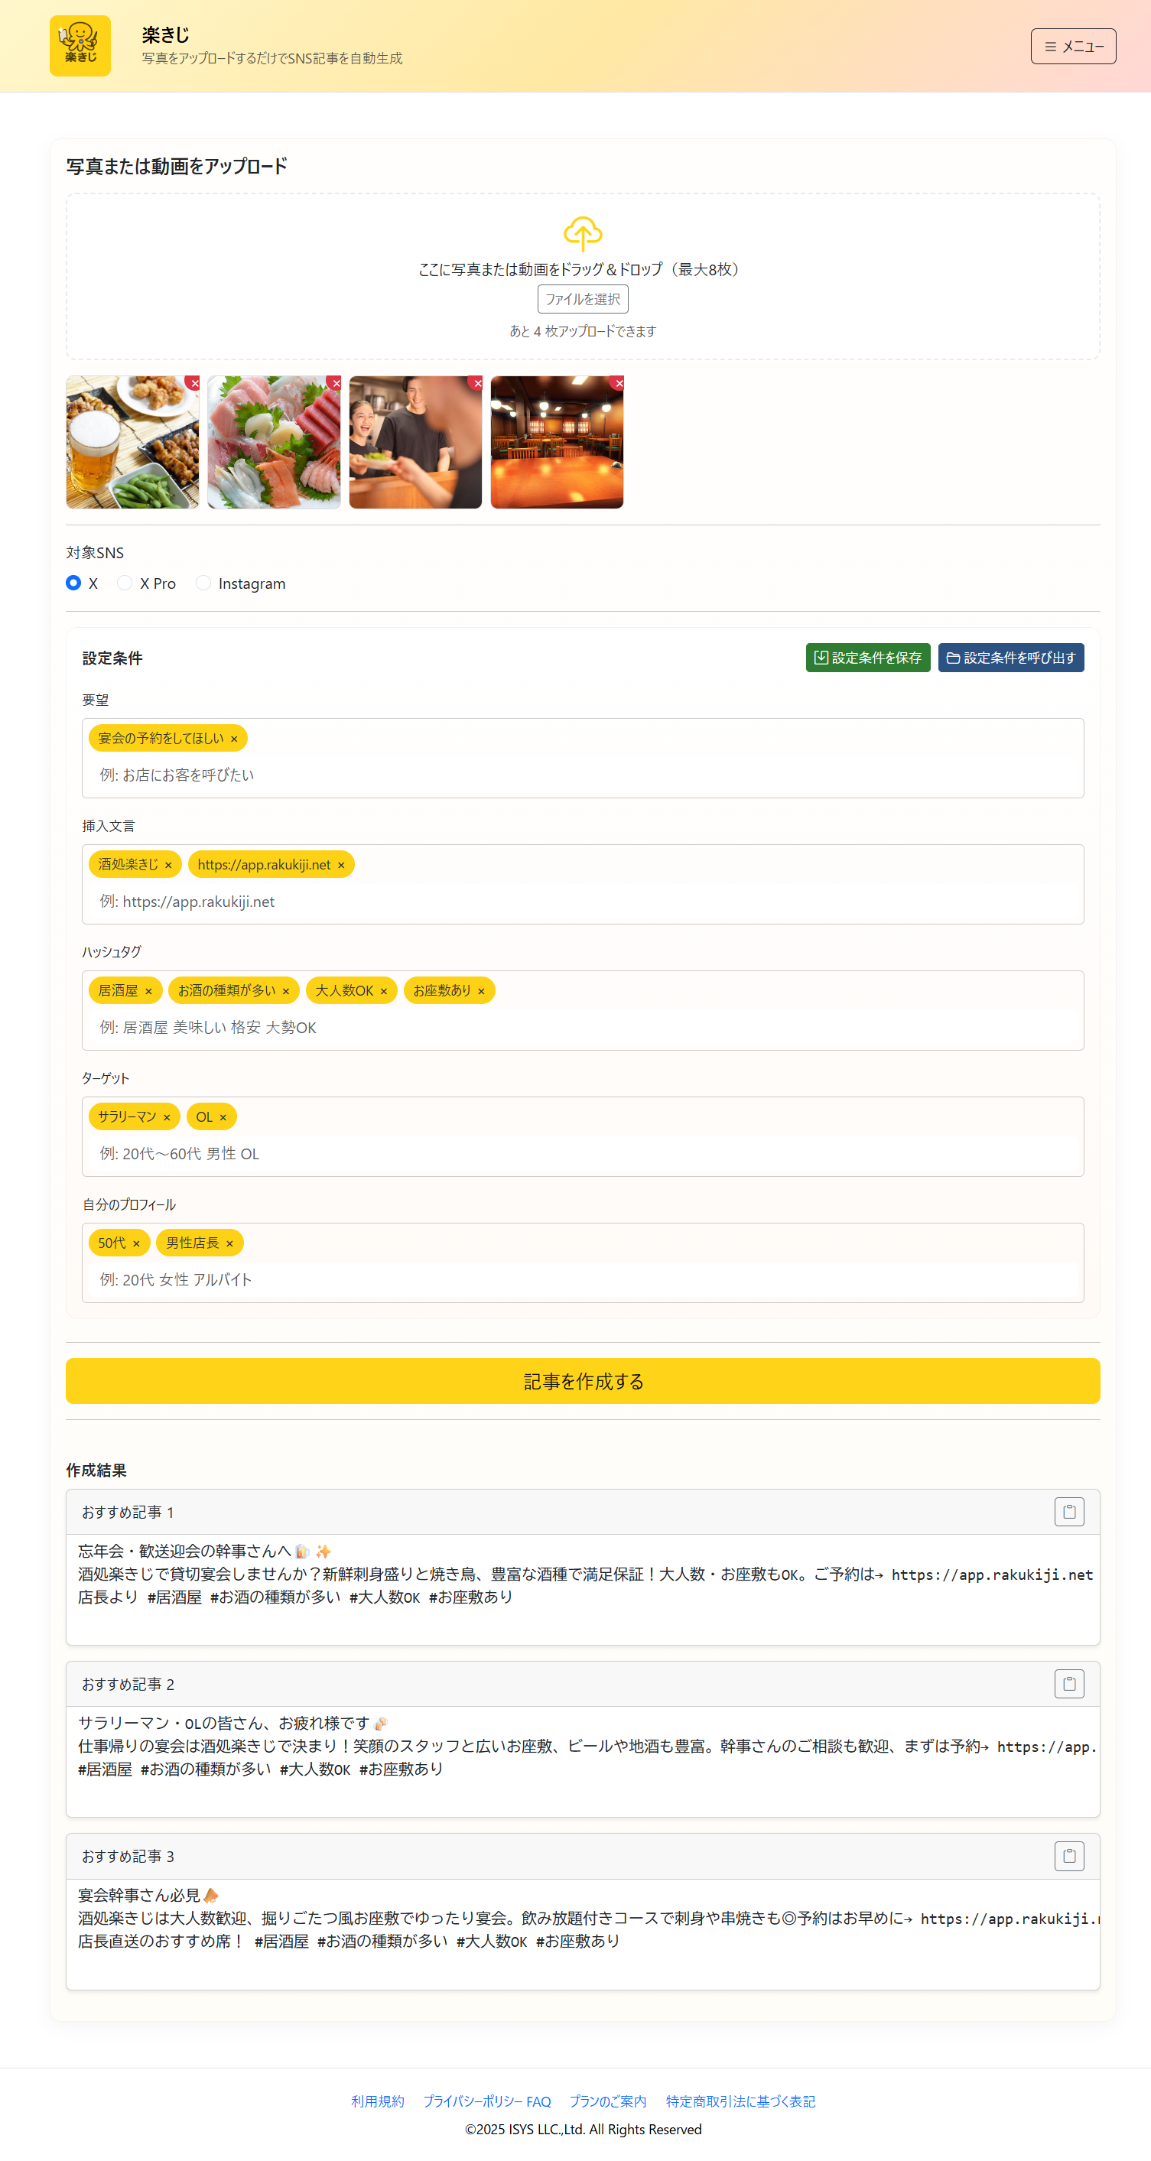1151x2161 pixels.
Task: Select the X Pro radio option
Action: tap(124, 583)
